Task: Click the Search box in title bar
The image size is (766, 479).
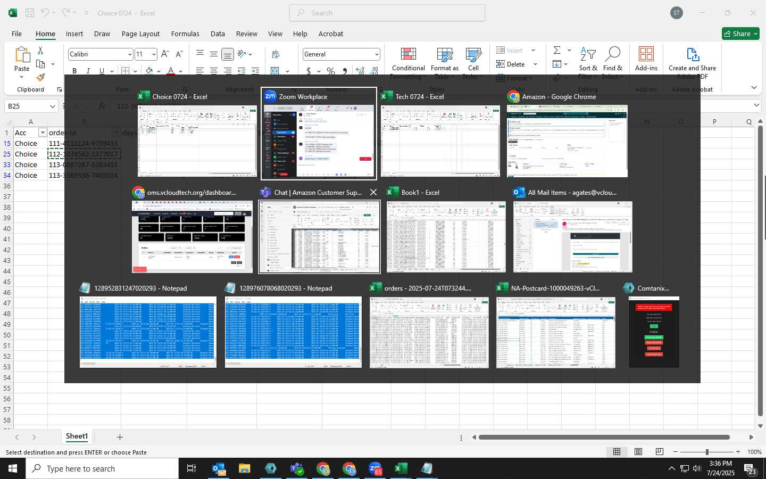Action: click(387, 13)
